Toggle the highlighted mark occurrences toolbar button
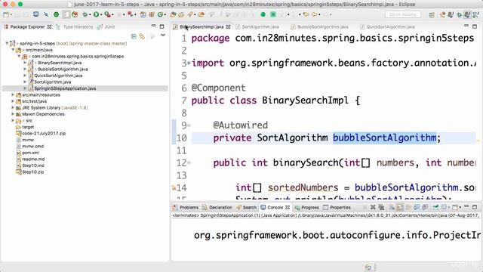Viewport: 483px width, 272px height. click(x=66, y=14)
